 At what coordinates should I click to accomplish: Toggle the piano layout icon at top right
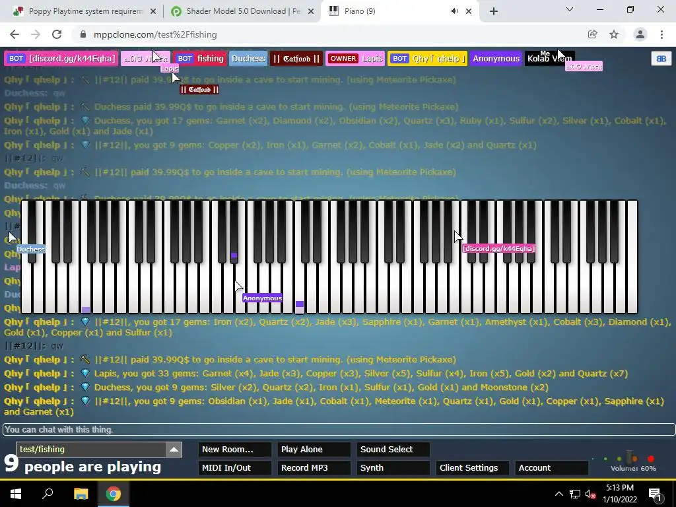point(661,59)
